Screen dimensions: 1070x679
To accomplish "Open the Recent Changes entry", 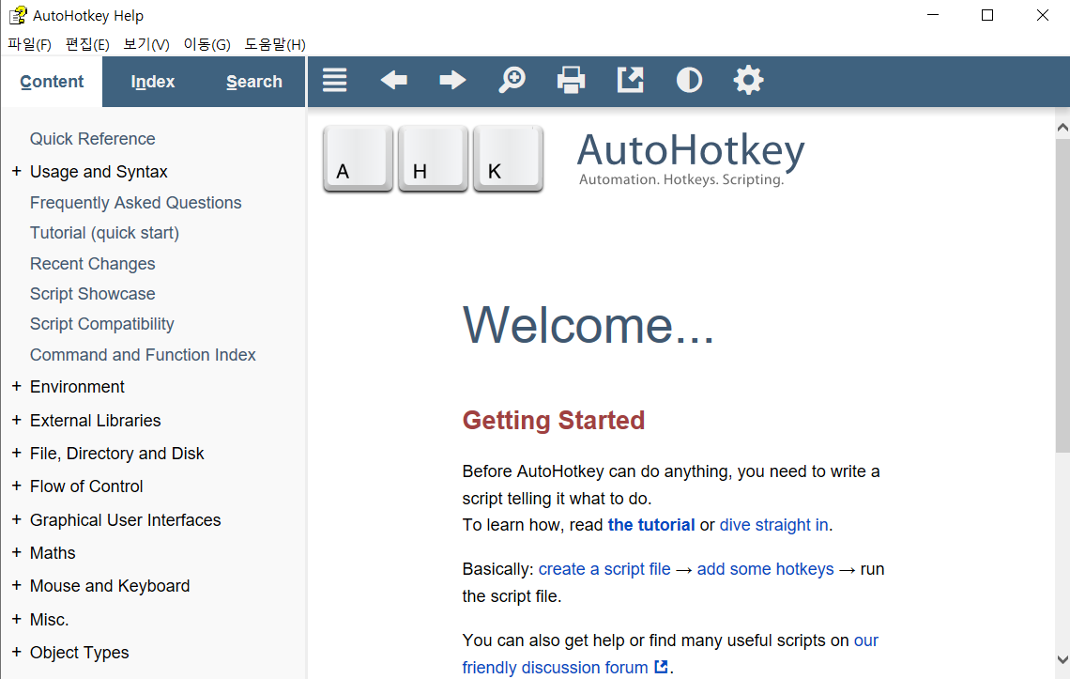I will coord(92,264).
